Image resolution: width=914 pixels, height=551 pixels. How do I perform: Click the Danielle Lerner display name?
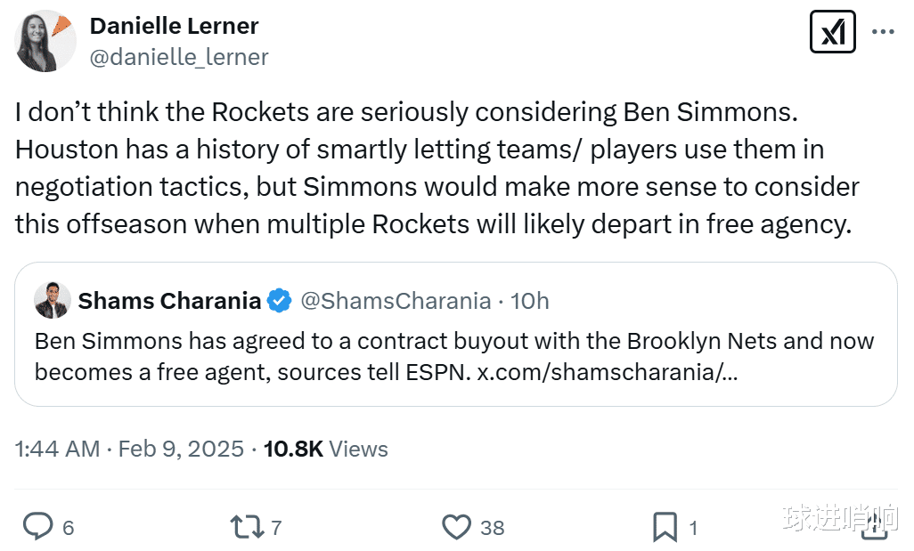pyautogui.click(x=174, y=26)
